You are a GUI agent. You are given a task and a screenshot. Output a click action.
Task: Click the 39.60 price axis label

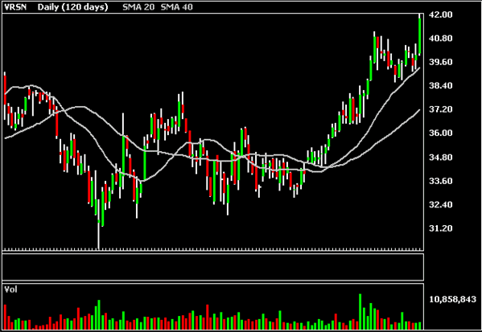(x=441, y=62)
